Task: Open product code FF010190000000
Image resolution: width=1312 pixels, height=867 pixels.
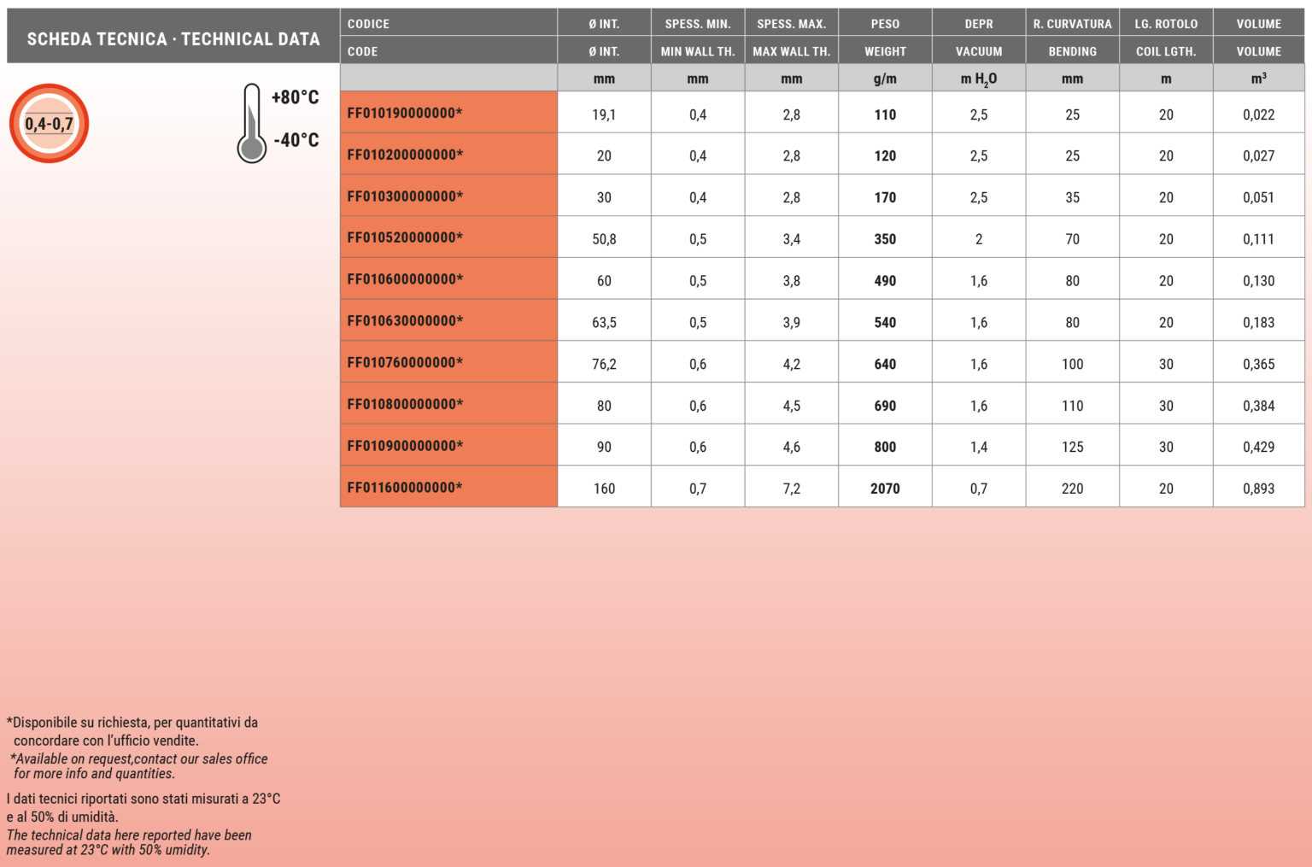Action: [x=405, y=113]
